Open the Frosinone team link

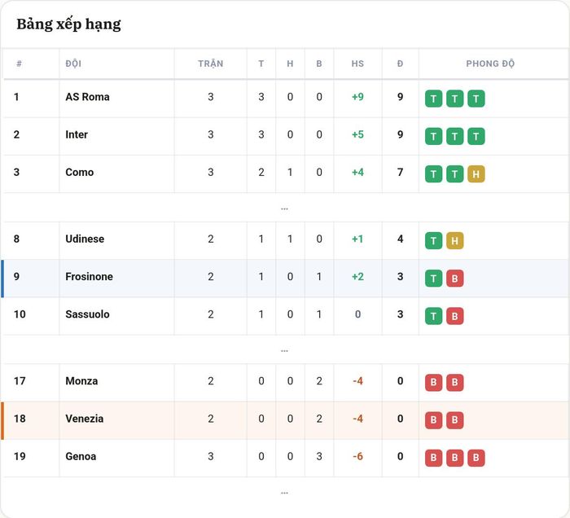(x=89, y=277)
